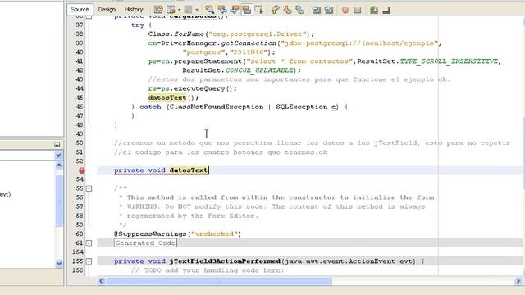Click the greyed navigate Forward icon
525x295 pixels.
click(x=188, y=10)
